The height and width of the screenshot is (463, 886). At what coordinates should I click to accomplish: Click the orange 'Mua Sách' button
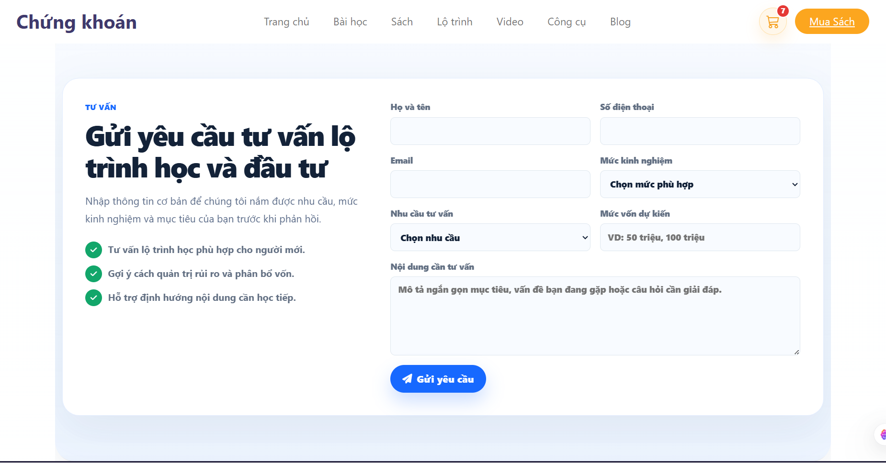coord(832,22)
